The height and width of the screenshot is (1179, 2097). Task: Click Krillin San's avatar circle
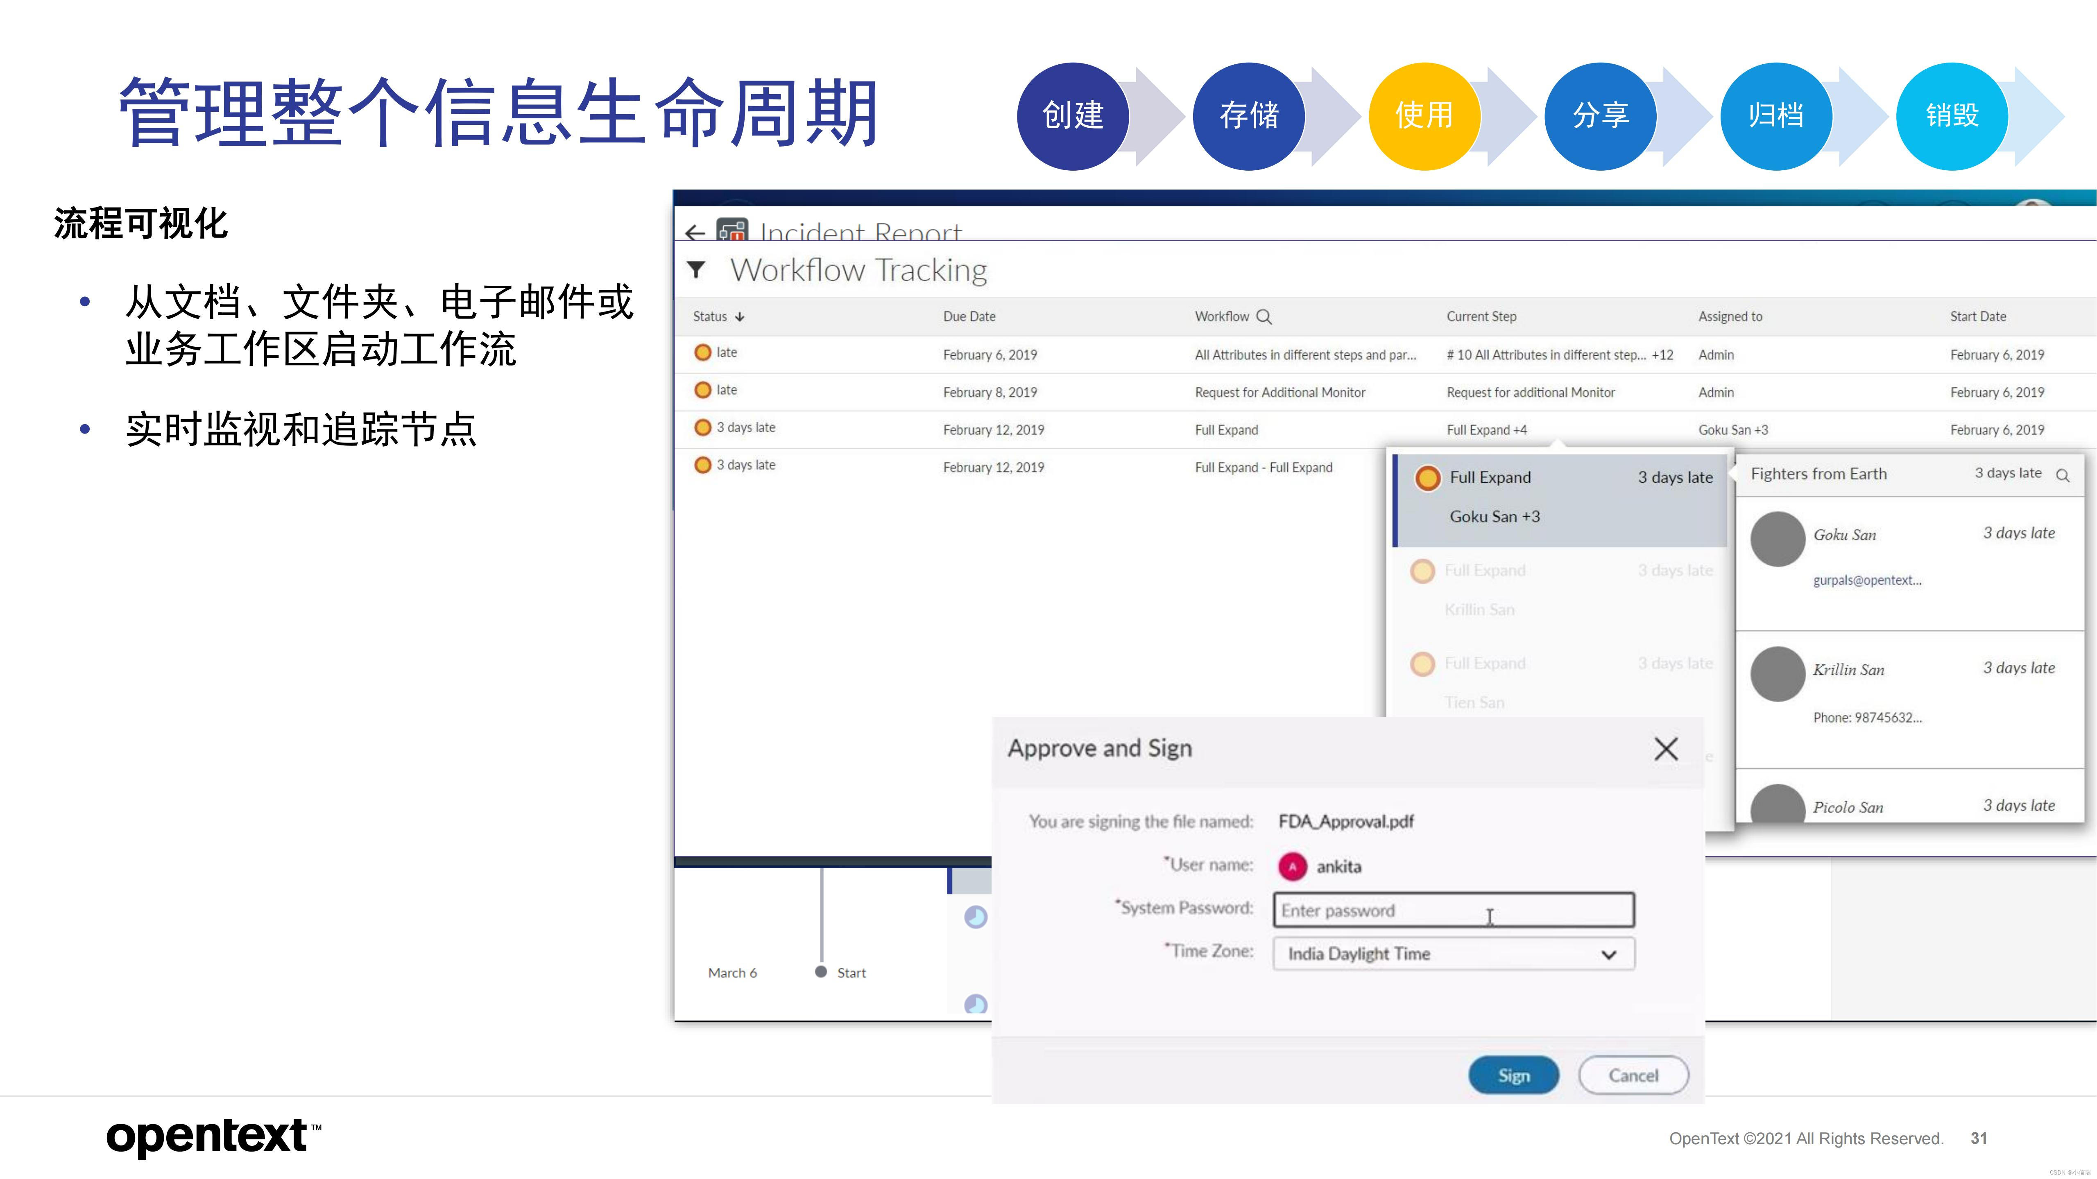click(1778, 674)
